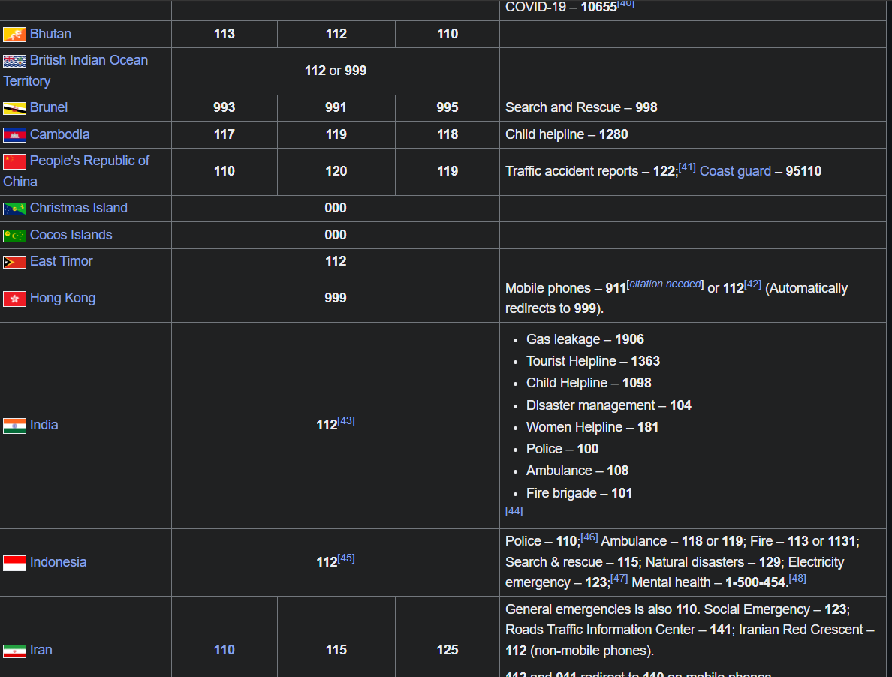892x677 pixels.
Task: Click 'Gas leakage – 1906' list item
Action: pyautogui.click(x=585, y=339)
